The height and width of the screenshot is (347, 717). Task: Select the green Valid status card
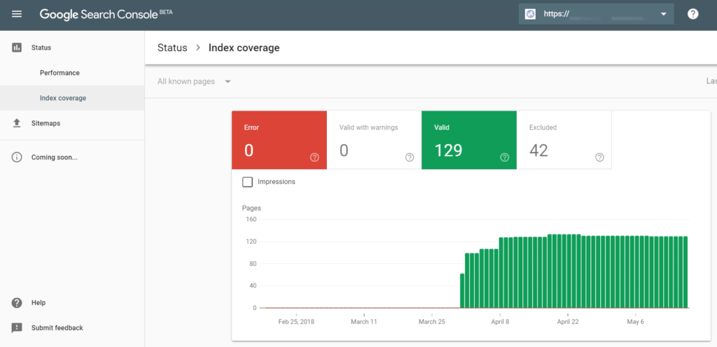469,140
